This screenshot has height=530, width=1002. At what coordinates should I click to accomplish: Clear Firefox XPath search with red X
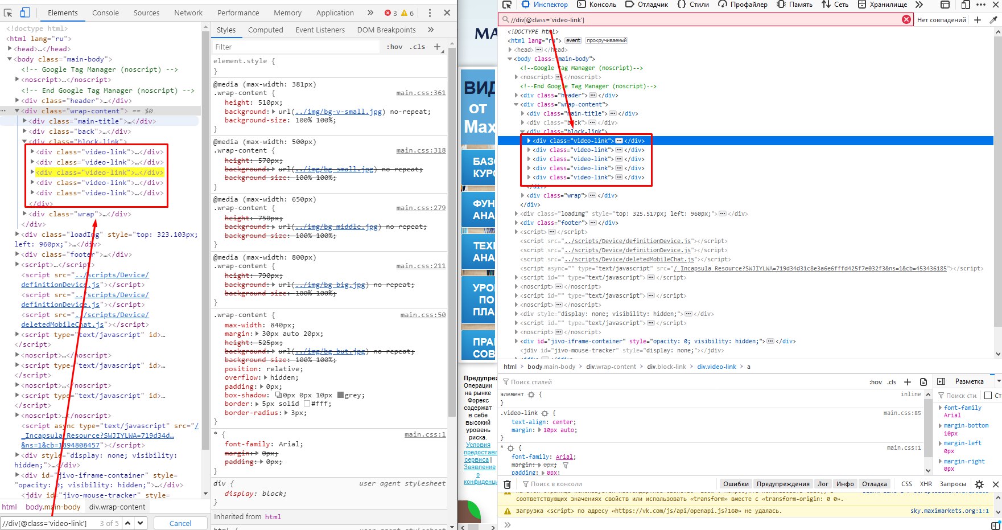(x=906, y=19)
